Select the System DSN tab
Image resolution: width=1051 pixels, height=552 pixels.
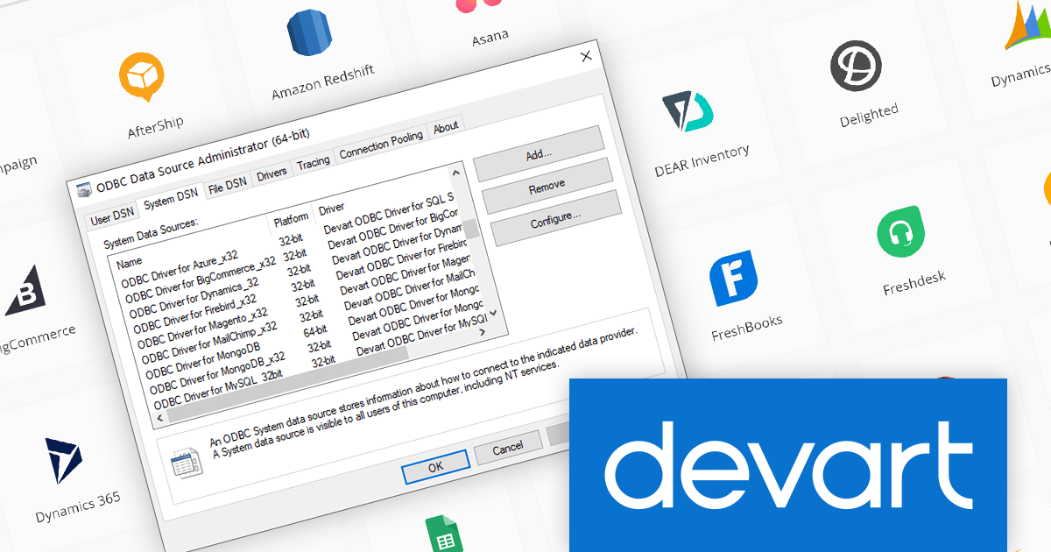click(x=173, y=199)
